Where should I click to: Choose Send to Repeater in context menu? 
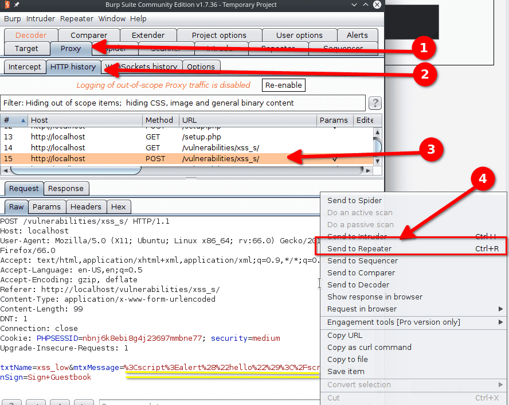tap(413, 249)
